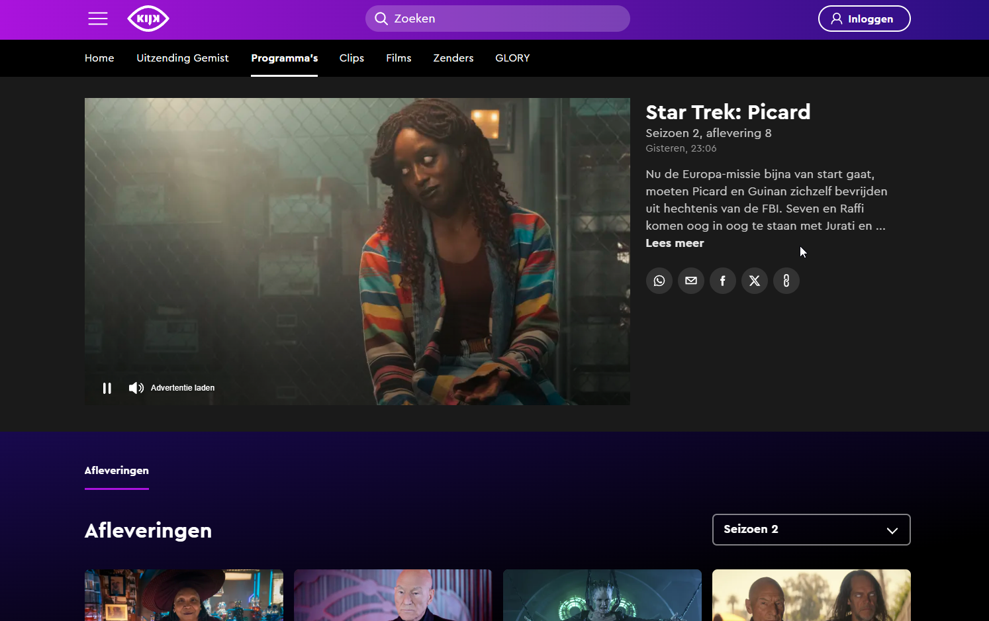Open the hamburger menu
989x621 pixels.
[x=98, y=19]
